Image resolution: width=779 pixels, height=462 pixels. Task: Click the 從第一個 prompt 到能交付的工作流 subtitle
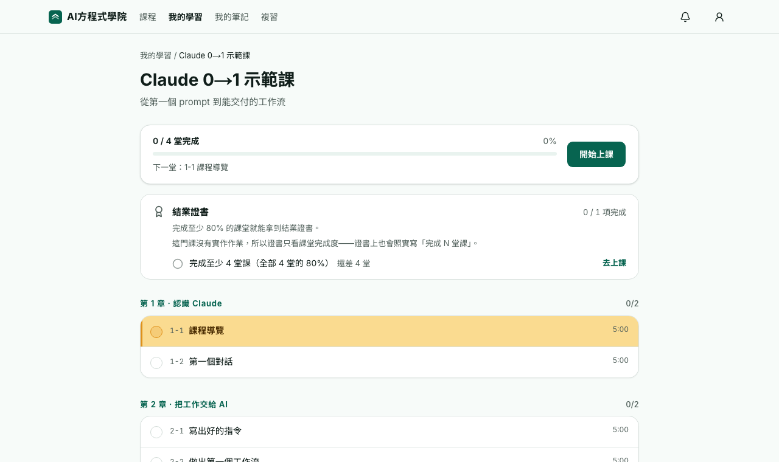212,102
